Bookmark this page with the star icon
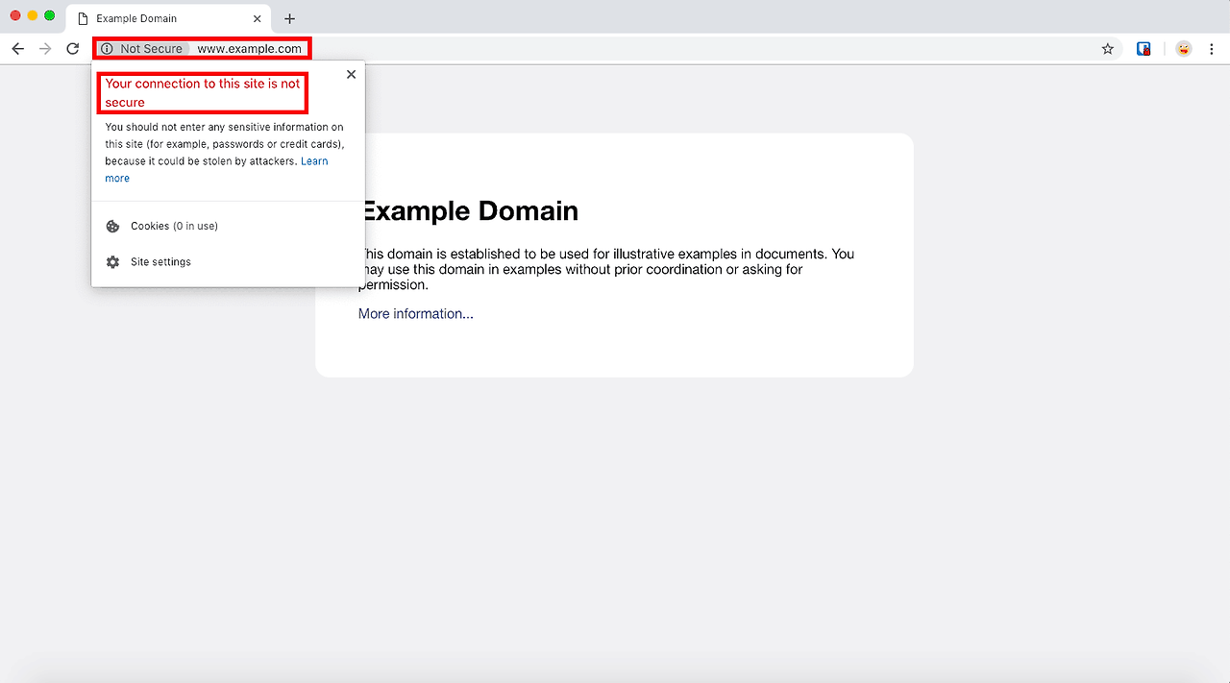 (x=1108, y=49)
